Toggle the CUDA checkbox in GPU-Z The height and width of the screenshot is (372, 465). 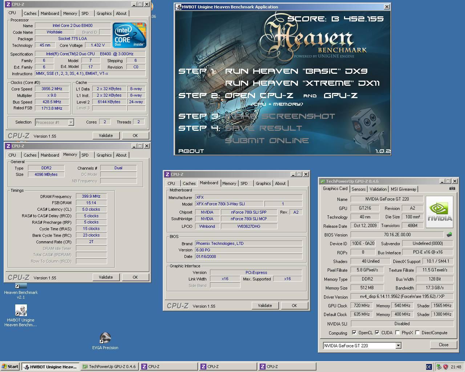point(377,333)
